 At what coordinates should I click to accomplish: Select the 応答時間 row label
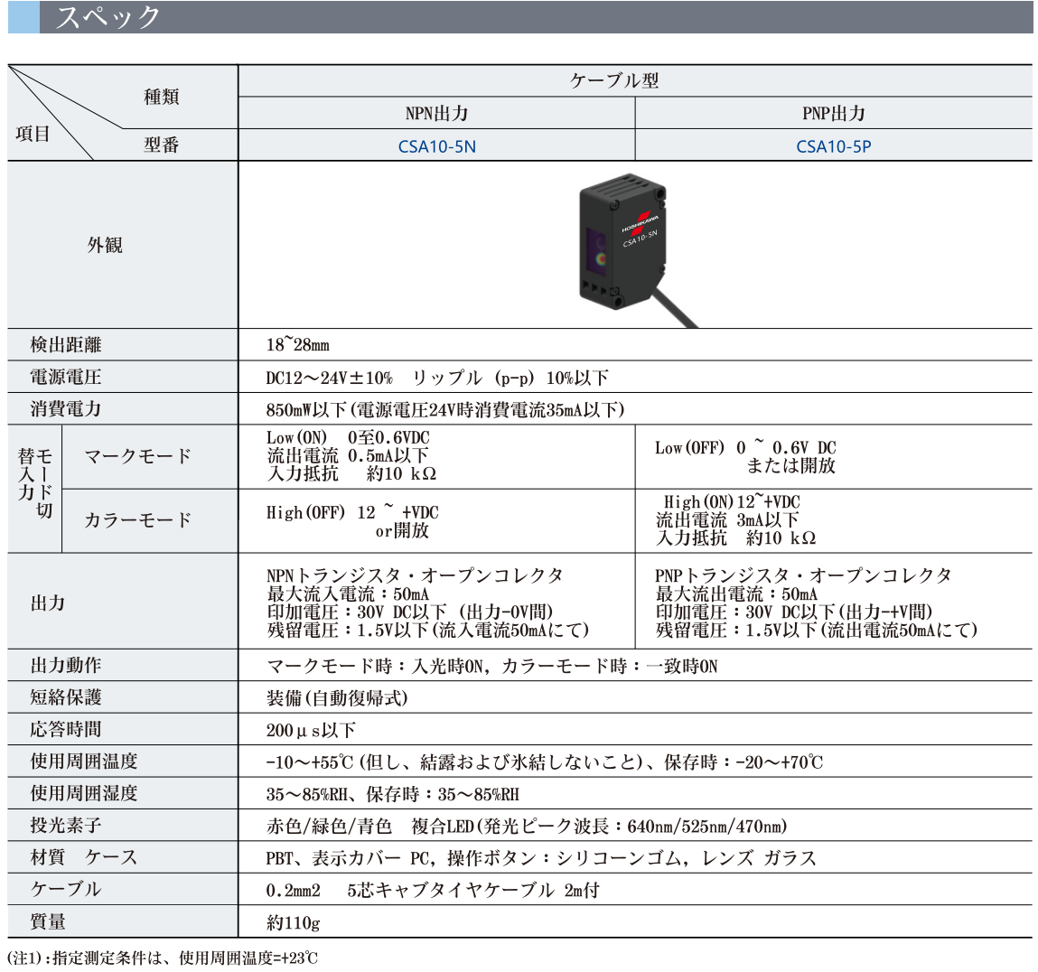(66, 730)
